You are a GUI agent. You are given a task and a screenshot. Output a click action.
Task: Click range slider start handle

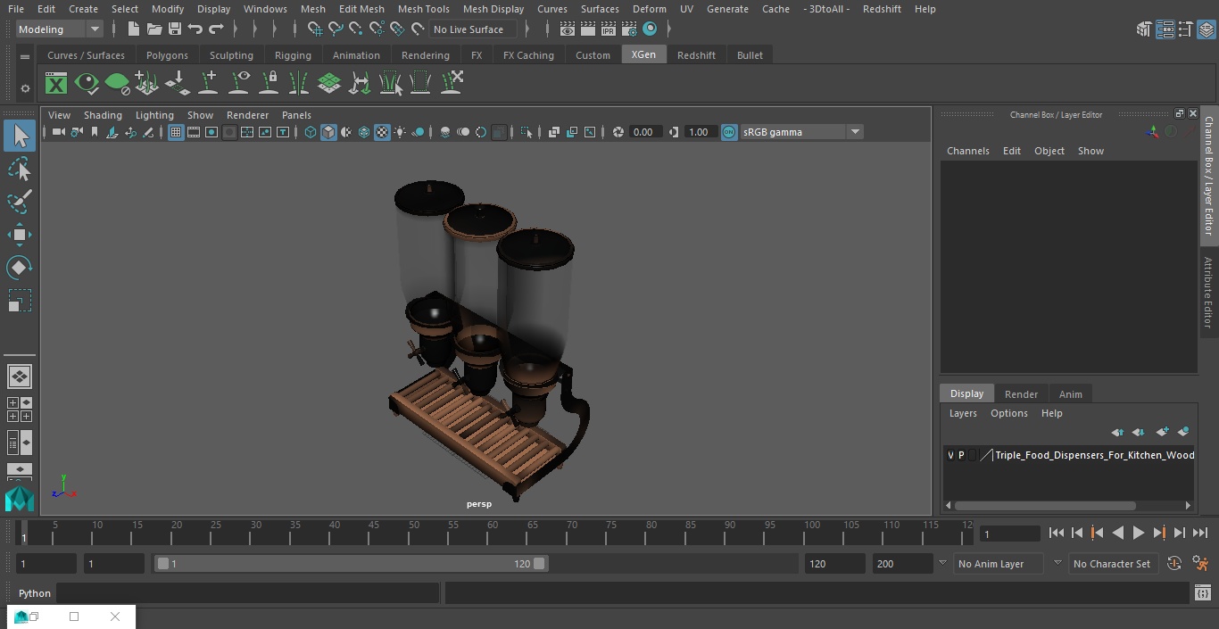[x=162, y=564]
